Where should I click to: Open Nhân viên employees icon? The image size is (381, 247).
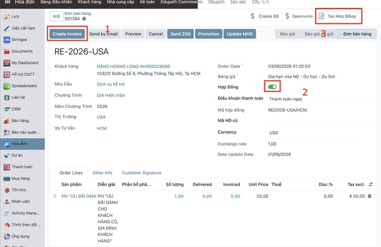click(x=7, y=201)
